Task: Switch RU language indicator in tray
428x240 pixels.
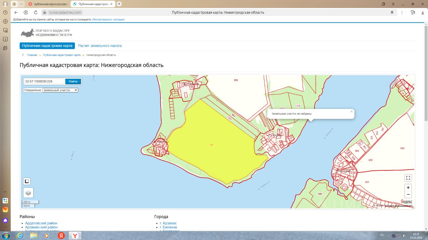Action: [x=382, y=235]
